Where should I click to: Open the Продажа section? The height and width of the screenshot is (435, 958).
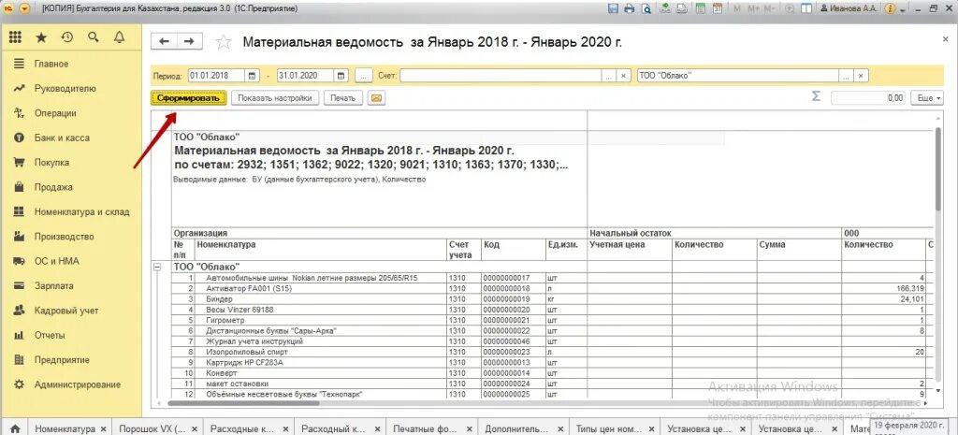pyautogui.click(x=53, y=187)
